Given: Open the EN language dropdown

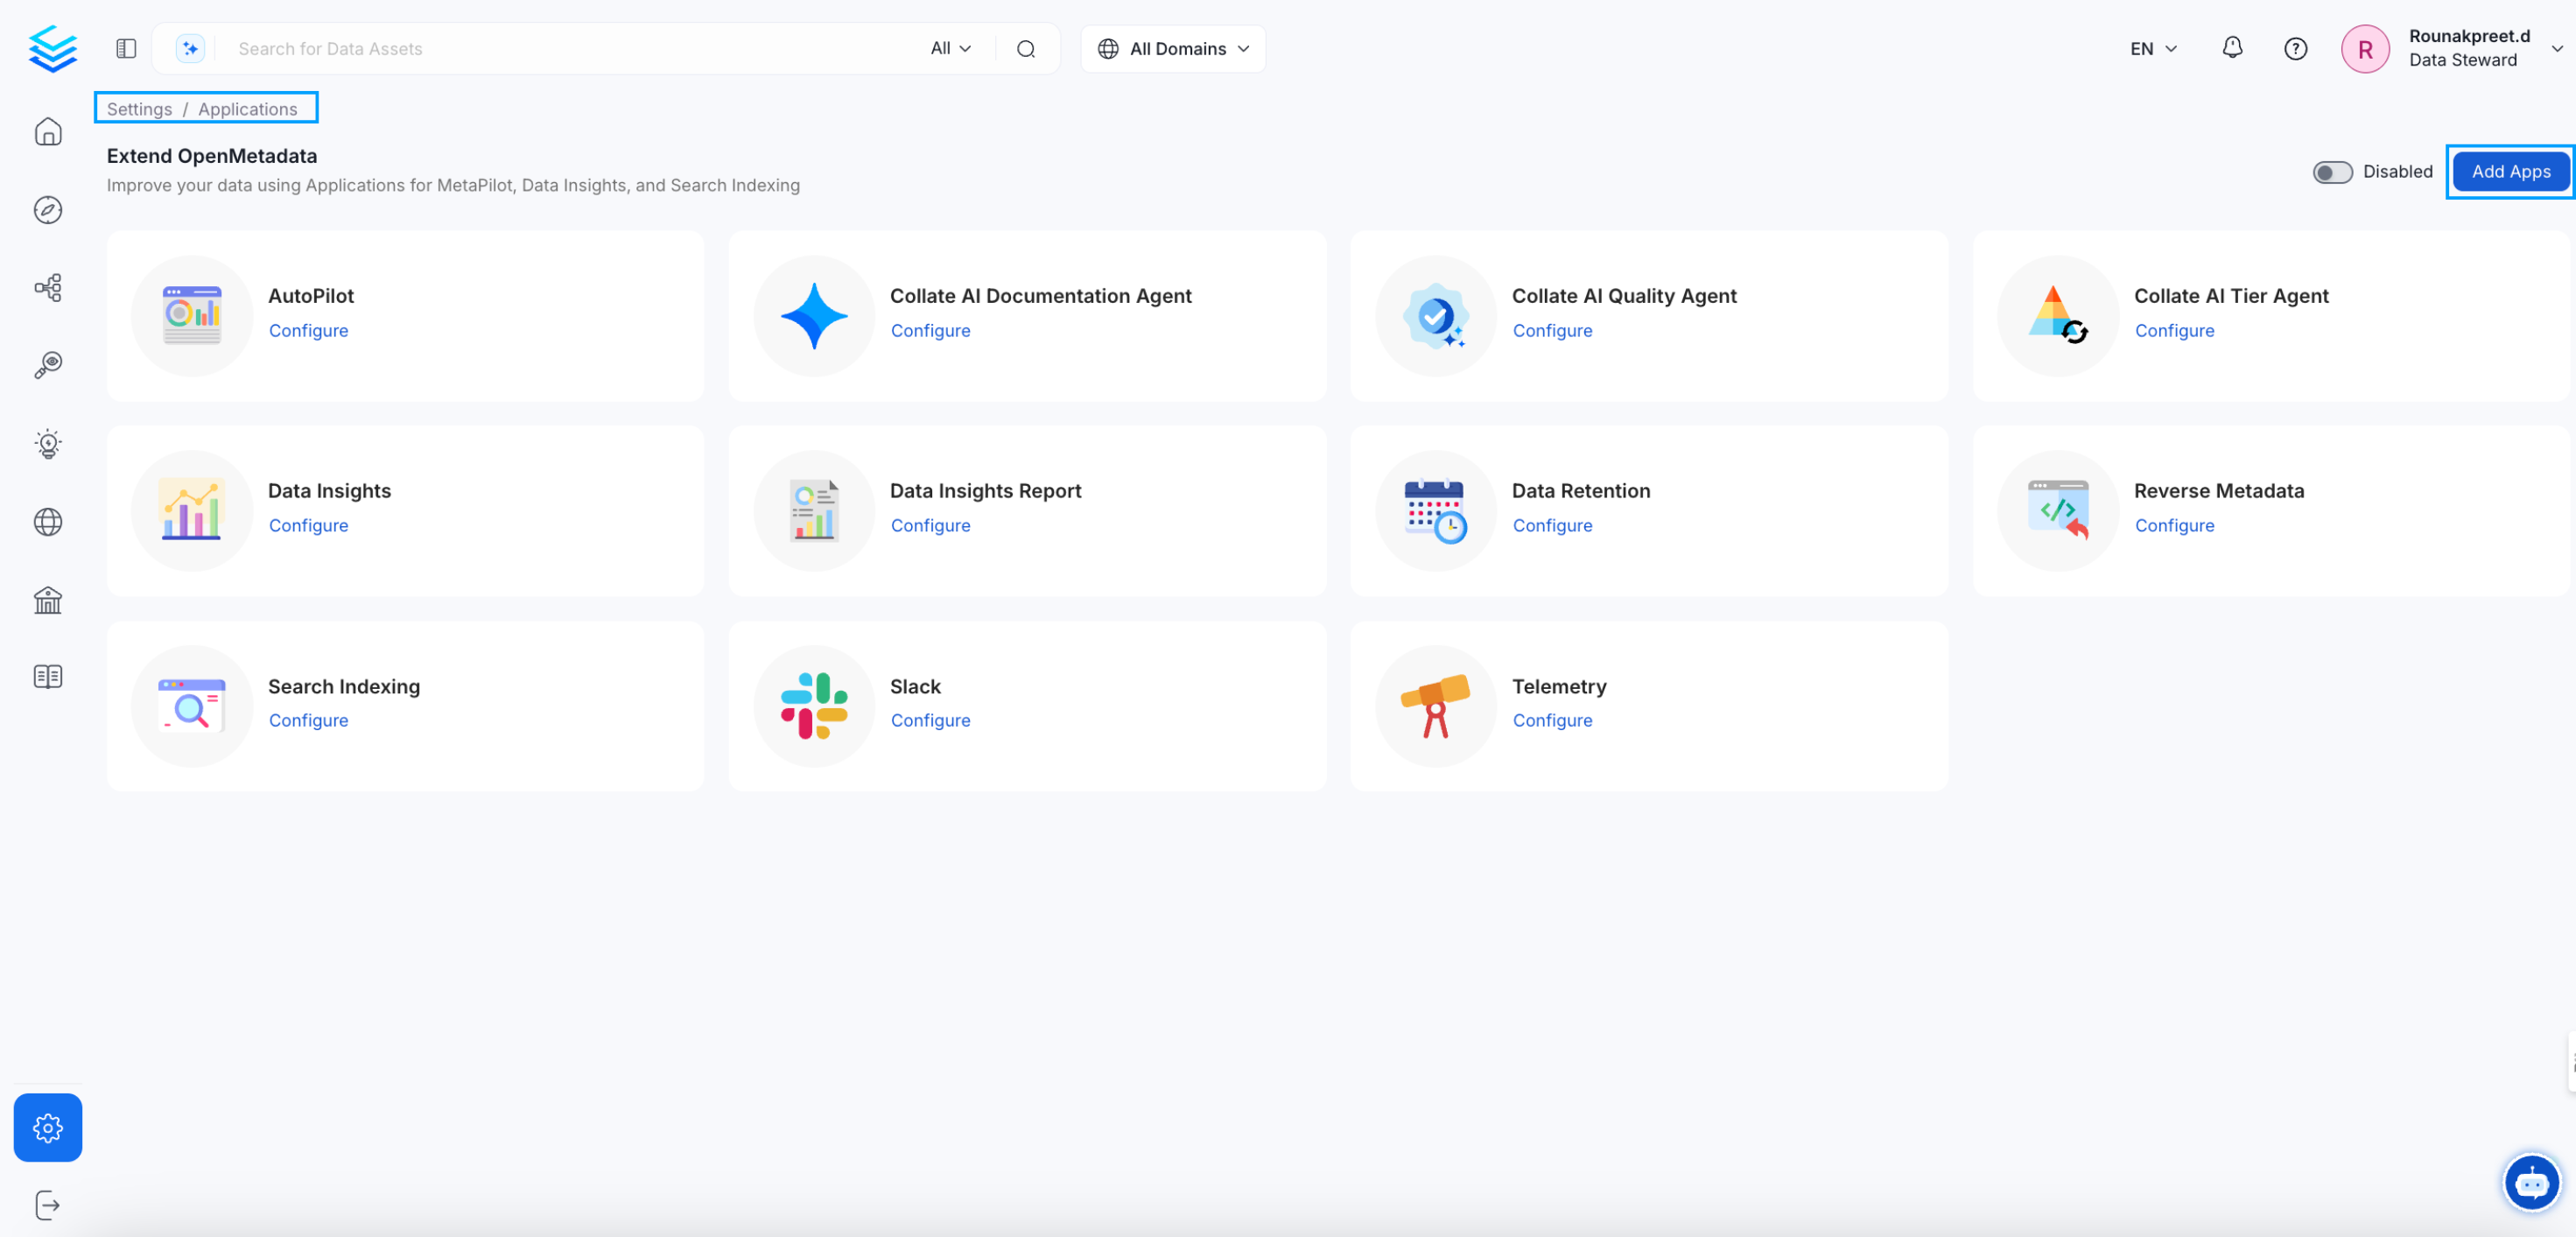Looking at the screenshot, I should coord(2151,48).
